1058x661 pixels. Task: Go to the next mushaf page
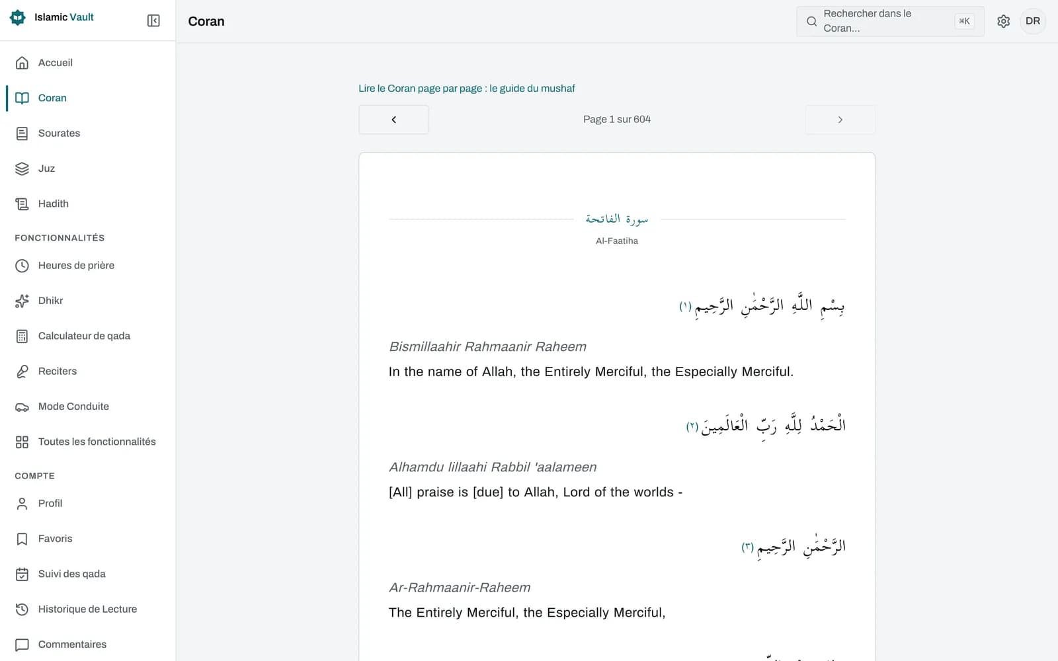click(x=840, y=120)
